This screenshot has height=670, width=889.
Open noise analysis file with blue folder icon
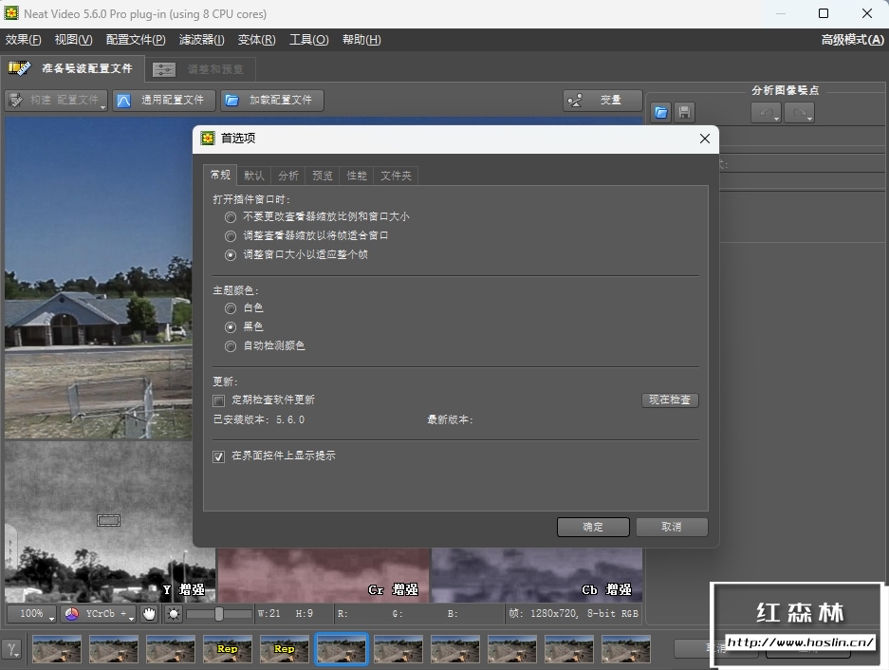tap(661, 112)
